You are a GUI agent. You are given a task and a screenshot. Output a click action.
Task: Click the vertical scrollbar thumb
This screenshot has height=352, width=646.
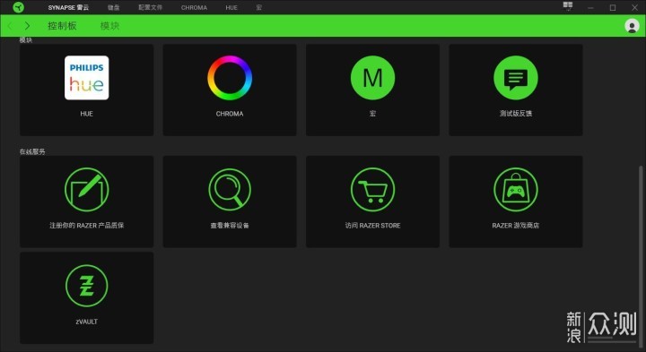point(640,256)
